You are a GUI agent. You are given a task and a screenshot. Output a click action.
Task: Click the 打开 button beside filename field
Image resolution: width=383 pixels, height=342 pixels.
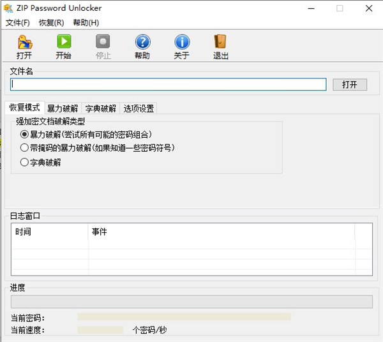click(x=350, y=85)
